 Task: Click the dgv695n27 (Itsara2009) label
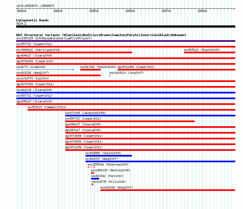coord(34,101)
